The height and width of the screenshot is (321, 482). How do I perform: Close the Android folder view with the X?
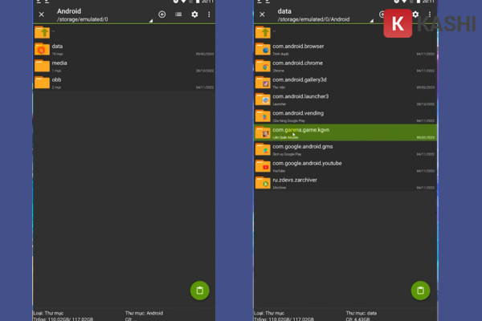pos(41,14)
